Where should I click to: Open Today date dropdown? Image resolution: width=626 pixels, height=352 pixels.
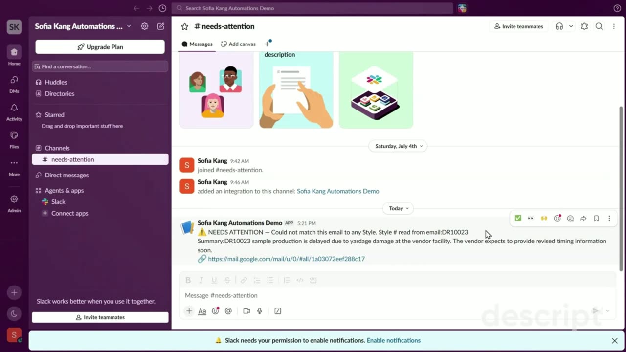tap(399, 208)
